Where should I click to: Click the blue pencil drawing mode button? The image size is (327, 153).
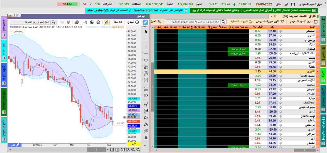point(146,22)
